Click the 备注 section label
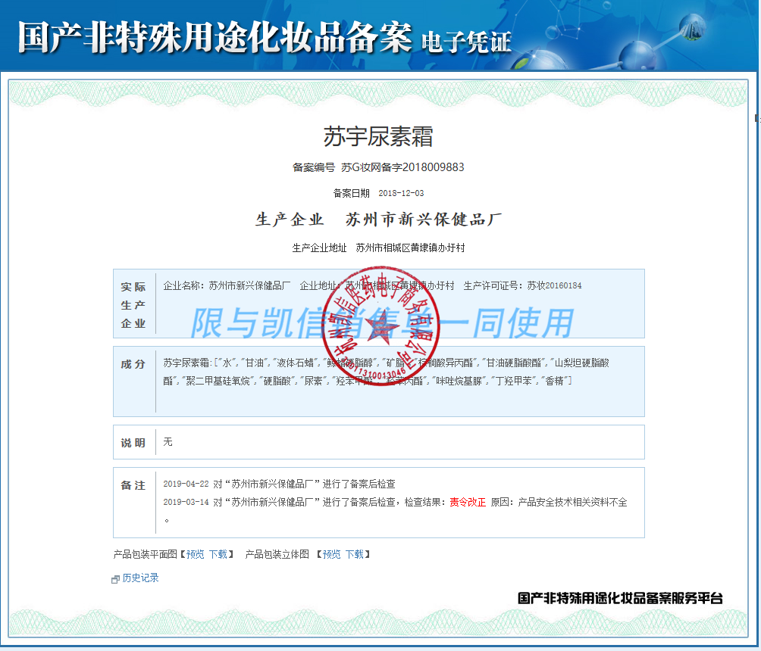Image resolution: width=761 pixels, height=651 pixels. [x=133, y=486]
